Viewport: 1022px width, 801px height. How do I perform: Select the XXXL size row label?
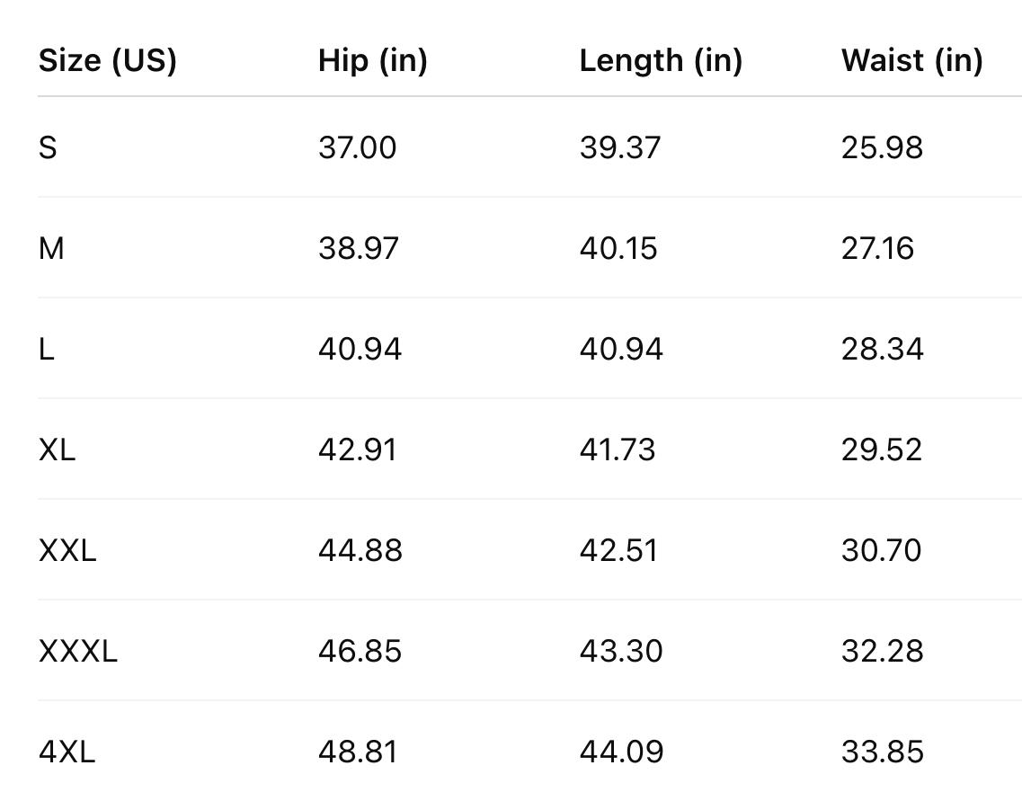[78, 651]
